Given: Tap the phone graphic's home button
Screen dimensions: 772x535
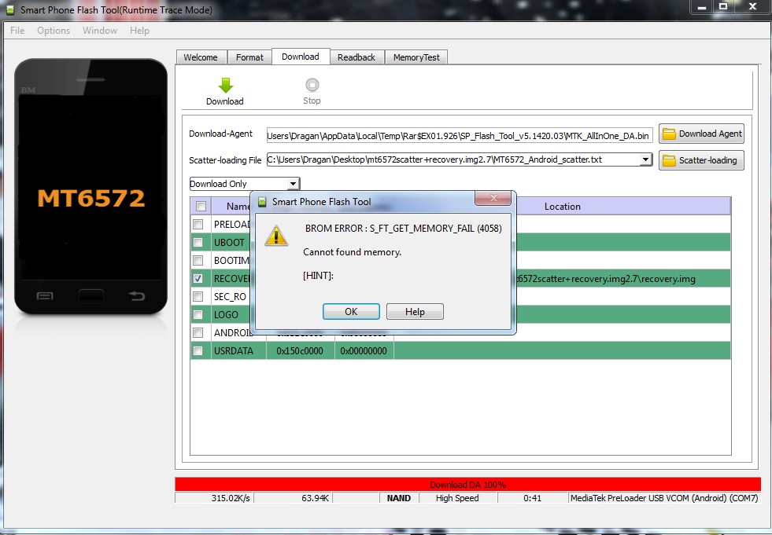Looking at the screenshot, I should 91,296.
